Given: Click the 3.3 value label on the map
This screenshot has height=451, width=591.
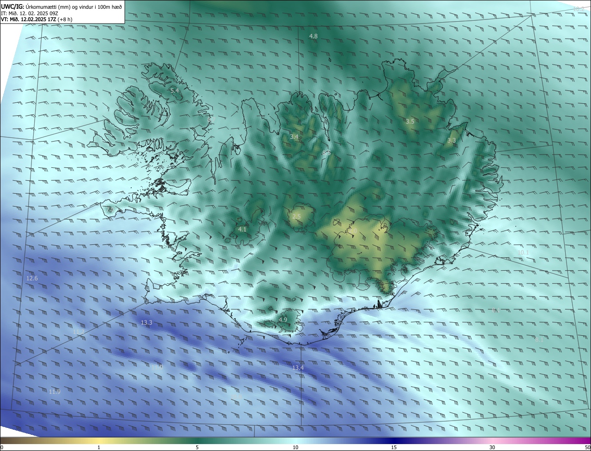Looking at the screenshot, I should tap(452, 140).
